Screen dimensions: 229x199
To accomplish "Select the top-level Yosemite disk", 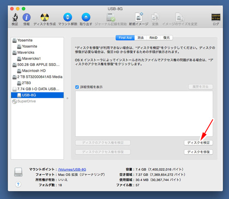I will 37,40.
